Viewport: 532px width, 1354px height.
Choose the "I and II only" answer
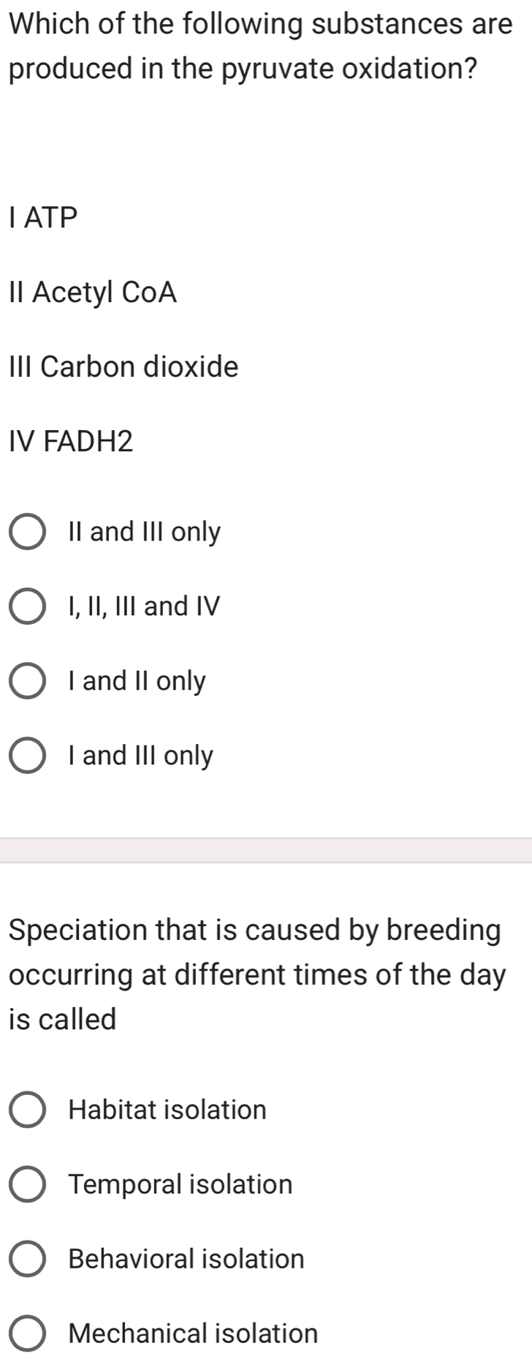[x=27, y=681]
